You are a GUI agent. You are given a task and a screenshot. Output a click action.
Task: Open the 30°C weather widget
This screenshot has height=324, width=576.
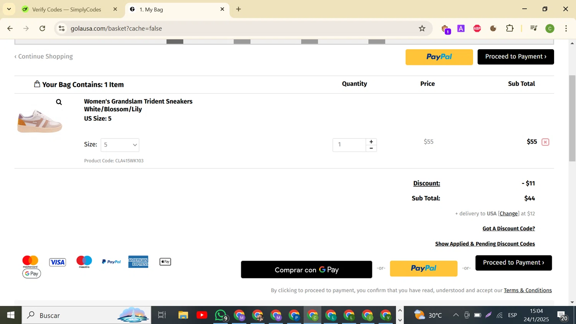click(428, 315)
